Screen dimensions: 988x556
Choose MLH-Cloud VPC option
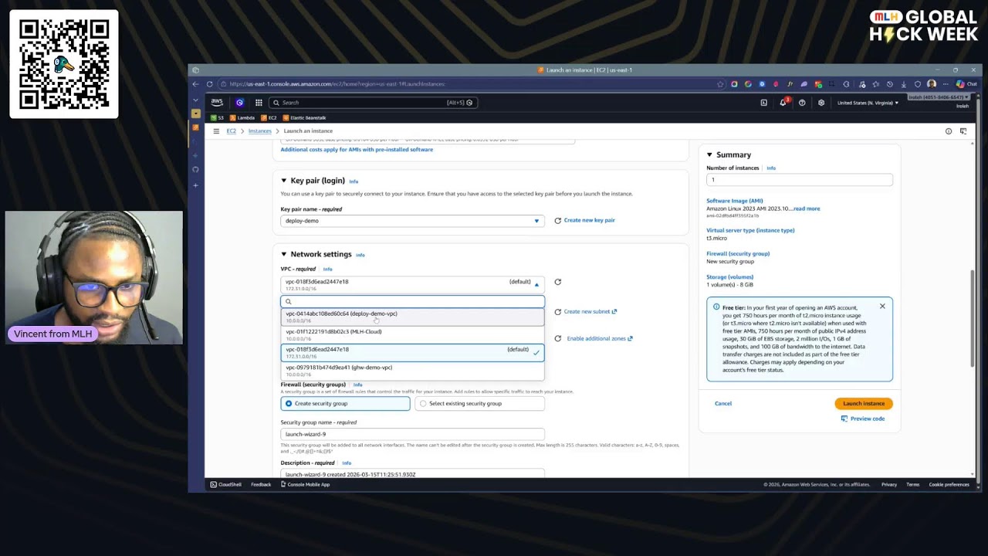(412, 334)
